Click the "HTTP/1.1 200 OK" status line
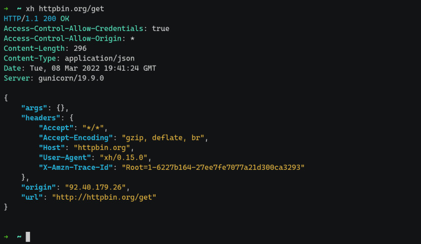 [x=36, y=18]
